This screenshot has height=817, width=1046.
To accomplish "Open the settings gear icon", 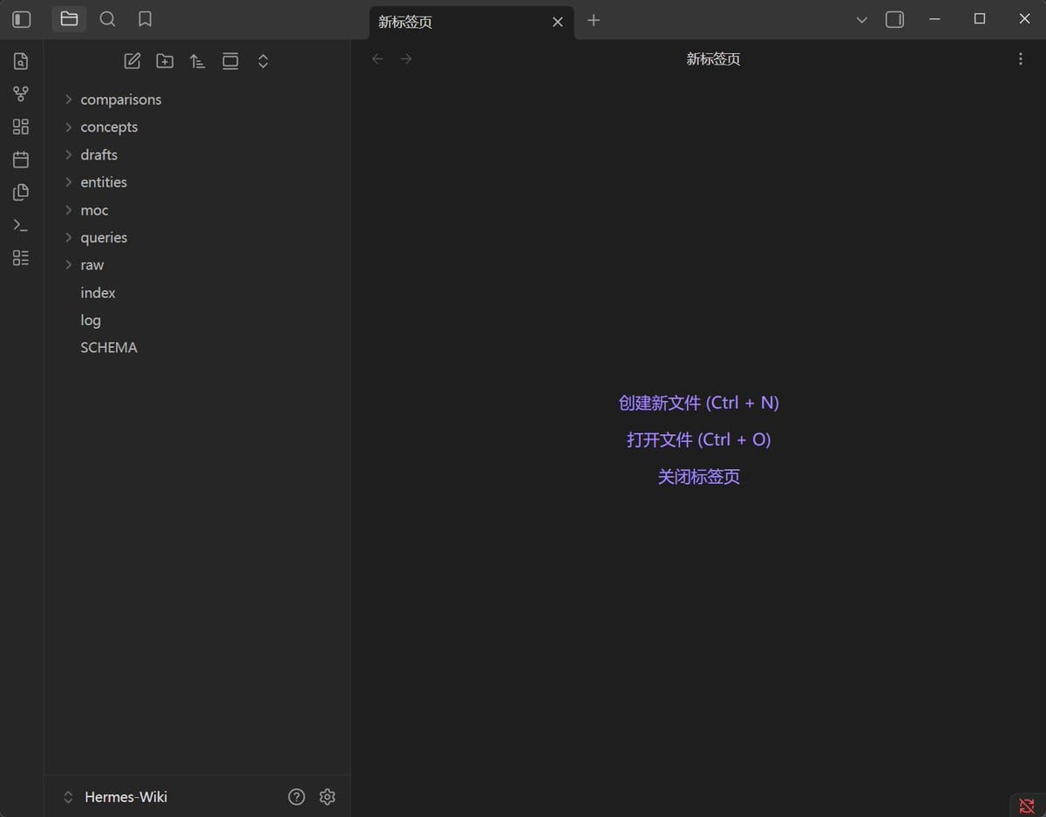I will click(x=328, y=797).
